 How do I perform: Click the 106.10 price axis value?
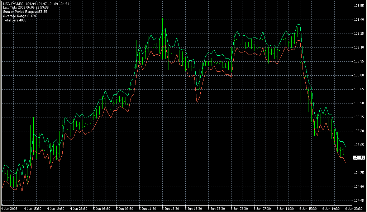click(x=359, y=47)
